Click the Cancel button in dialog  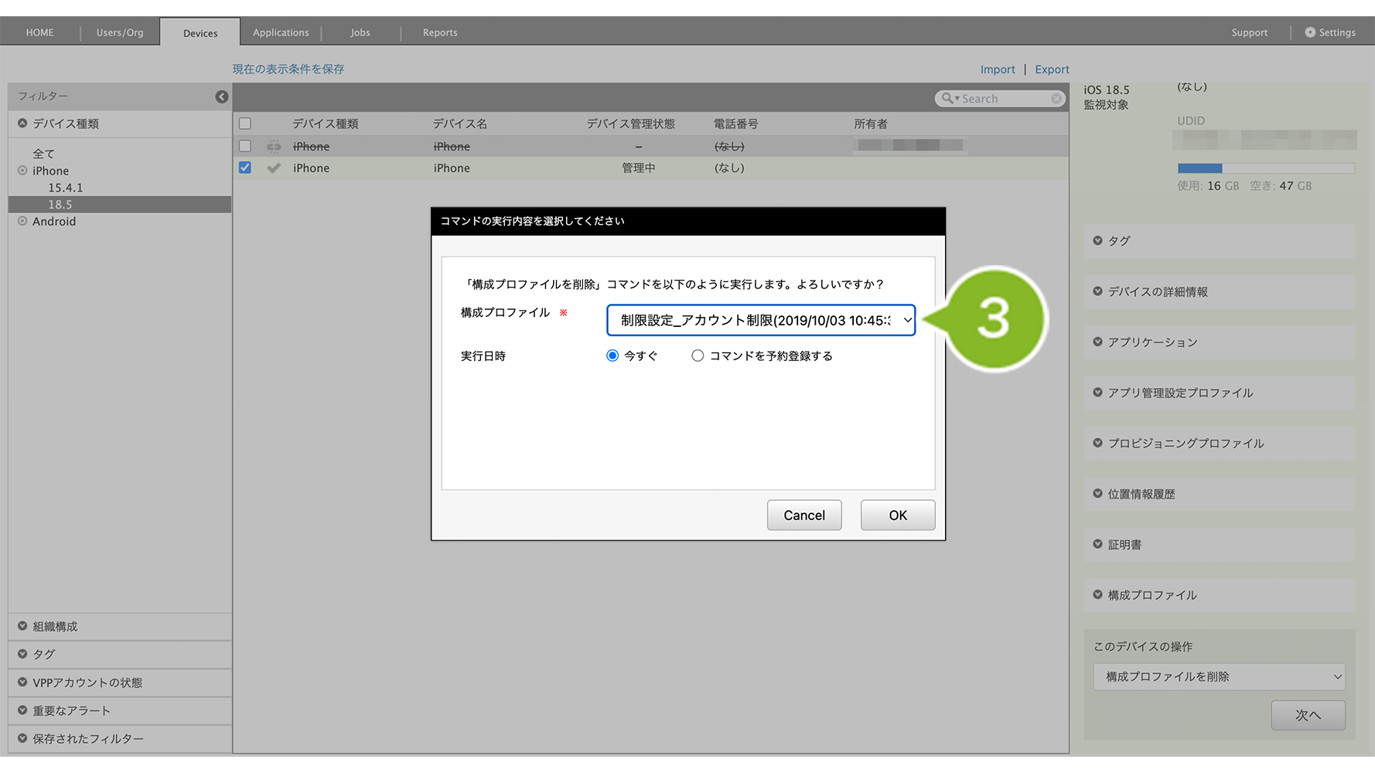tap(804, 516)
